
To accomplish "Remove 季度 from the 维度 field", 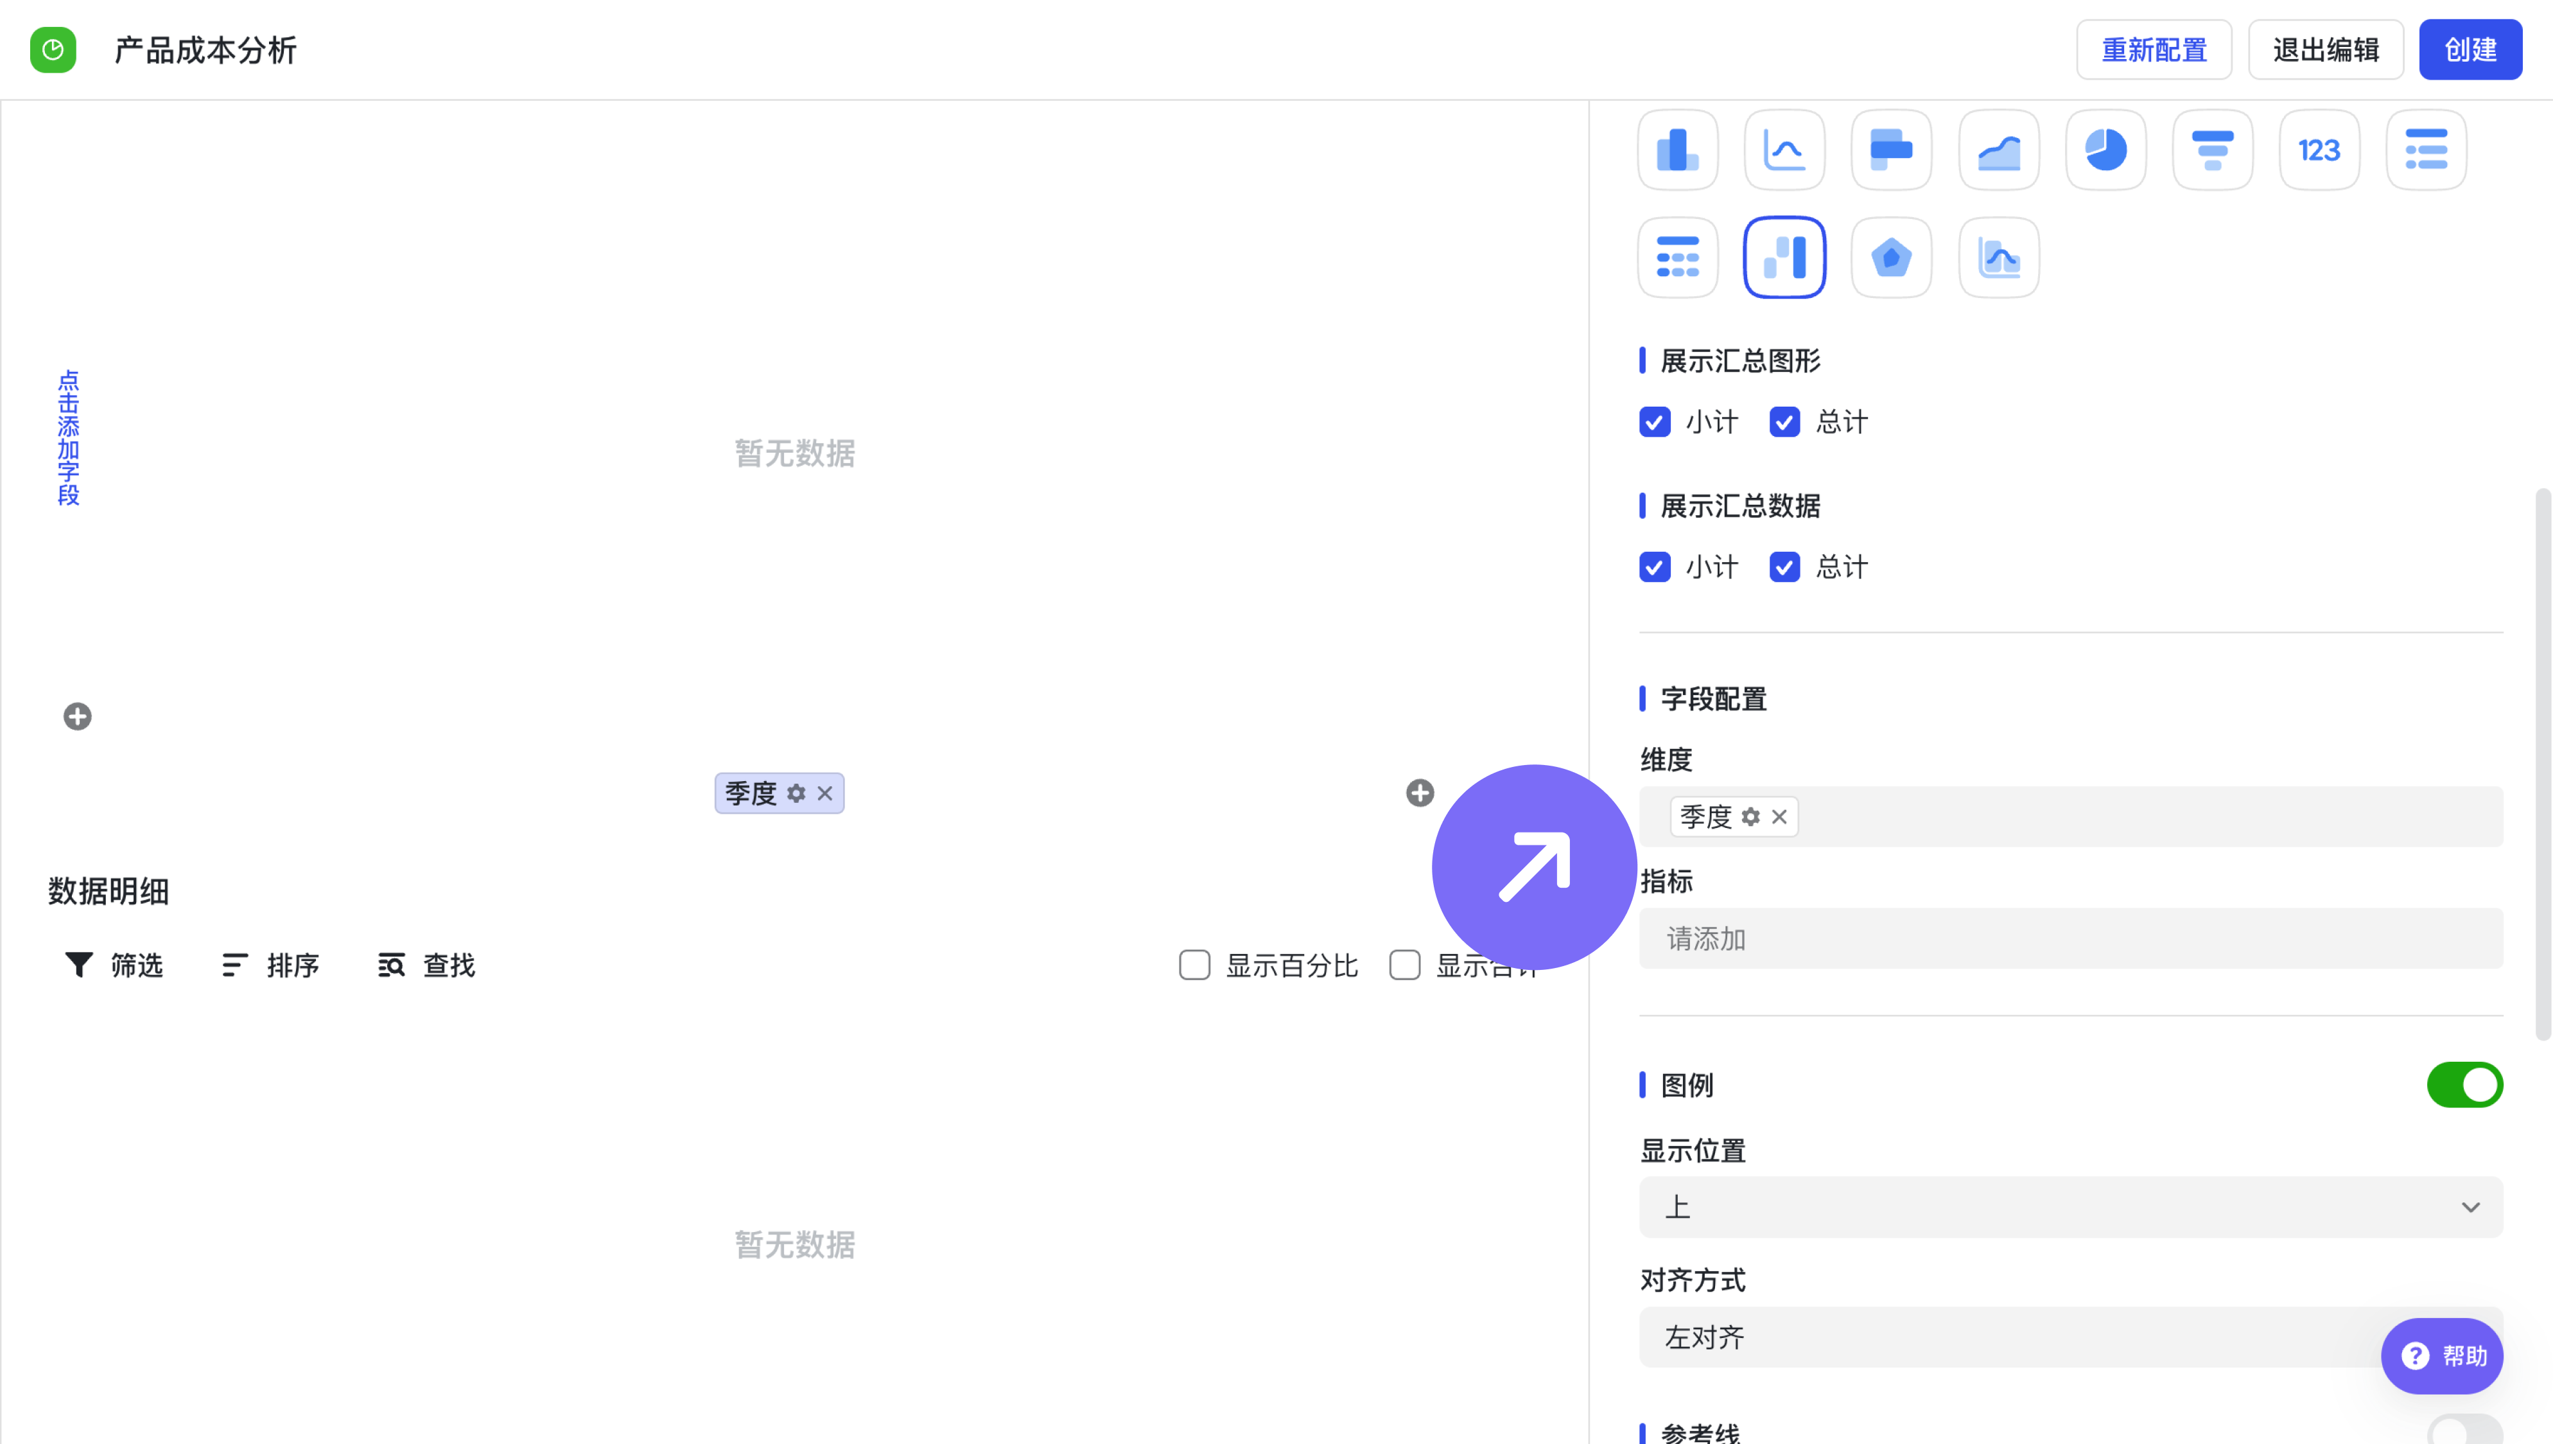I will pyautogui.click(x=1779, y=816).
